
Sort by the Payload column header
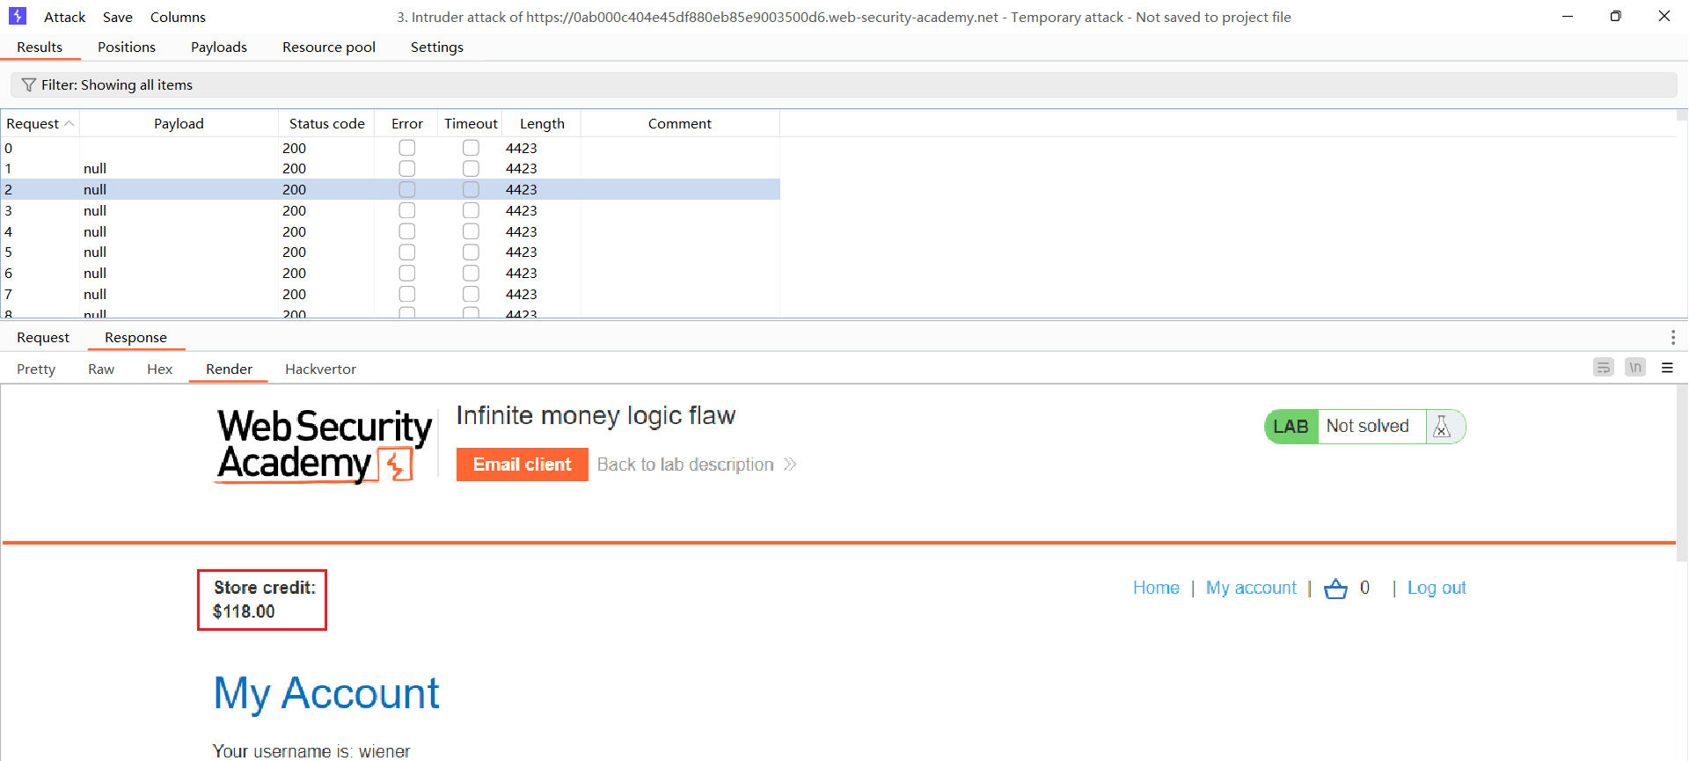pyautogui.click(x=179, y=123)
